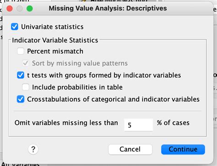Screen dimensions: 217x166
Task: Click the omit percentage field showing 5
Action: [138, 125]
